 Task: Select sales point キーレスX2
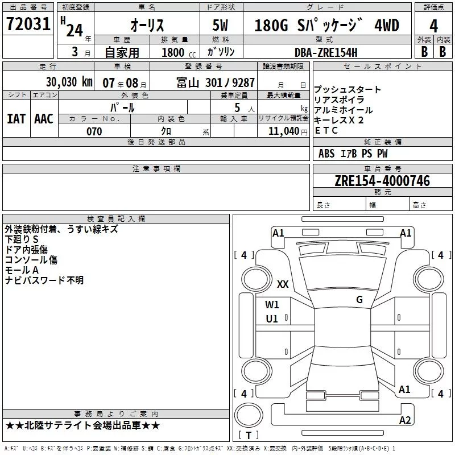pyautogui.click(x=338, y=120)
